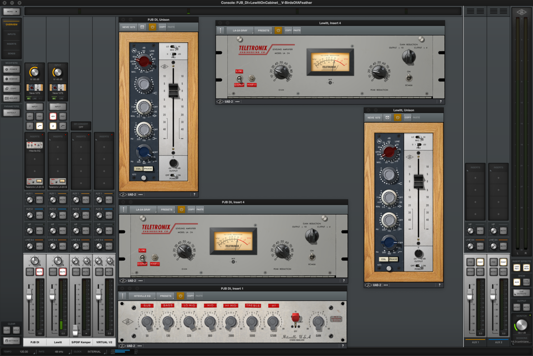Unmute the Lewitt channel
This screenshot has width=533, height=356.
pos(62,272)
